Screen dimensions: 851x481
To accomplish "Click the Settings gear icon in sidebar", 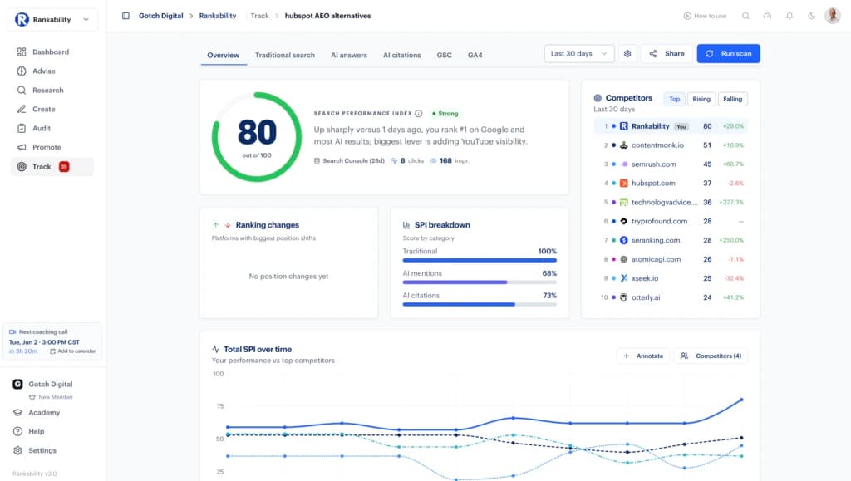I will [18, 450].
